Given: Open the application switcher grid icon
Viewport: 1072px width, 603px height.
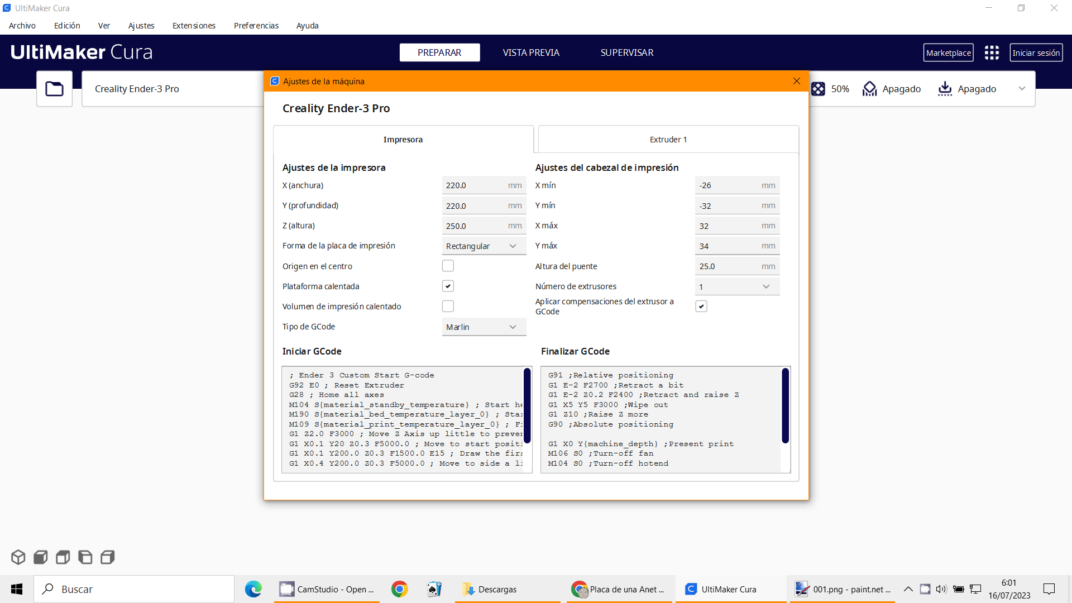Looking at the screenshot, I should coord(992,53).
